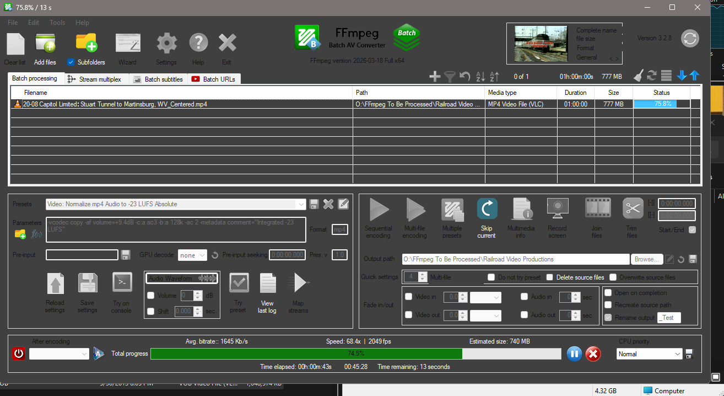
Task: Click the filter funnel icon
Action: click(x=450, y=77)
